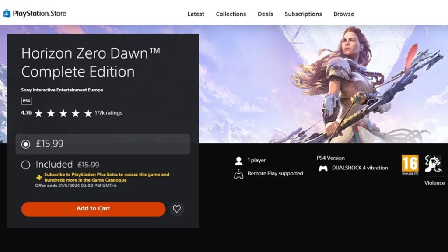This screenshot has width=448, height=252.
Task: Click the Remote Play controller icon
Action: (239, 173)
